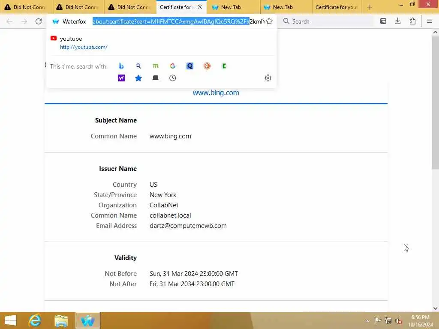Select the State/Province value New York

pos(163,195)
